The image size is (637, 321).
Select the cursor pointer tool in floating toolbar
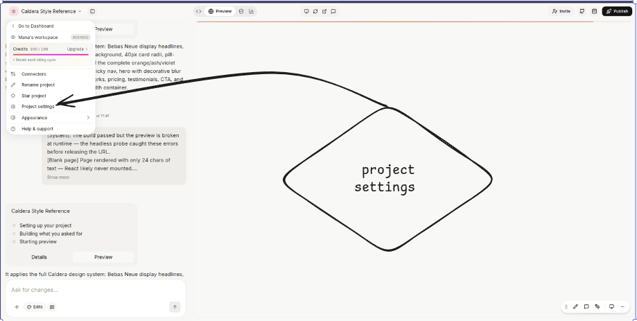click(x=597, y=306)
